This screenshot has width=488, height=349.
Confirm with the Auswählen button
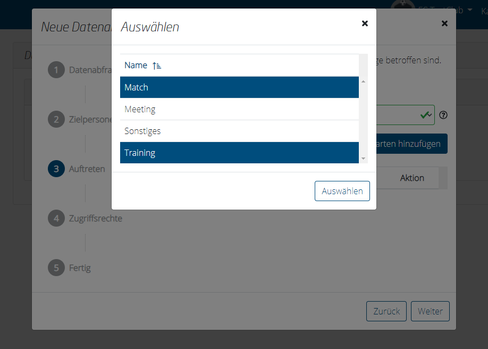point(342,191)
